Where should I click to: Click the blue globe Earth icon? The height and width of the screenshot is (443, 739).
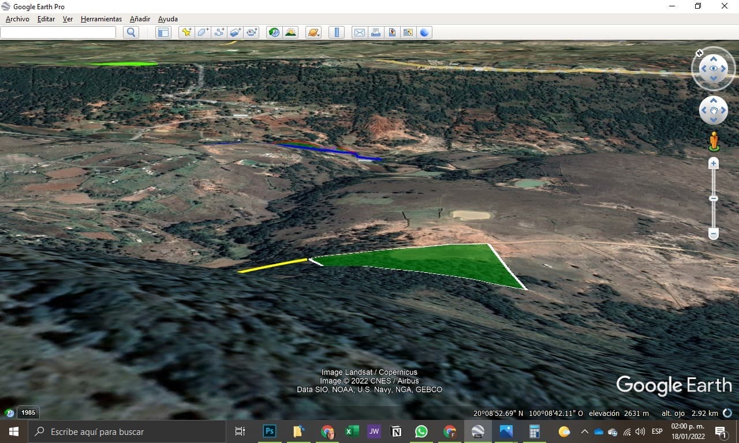tap(424, 32)
